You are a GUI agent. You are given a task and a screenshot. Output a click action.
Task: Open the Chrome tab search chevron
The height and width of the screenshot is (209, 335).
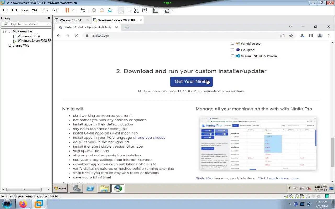click(x=290, y=27)
